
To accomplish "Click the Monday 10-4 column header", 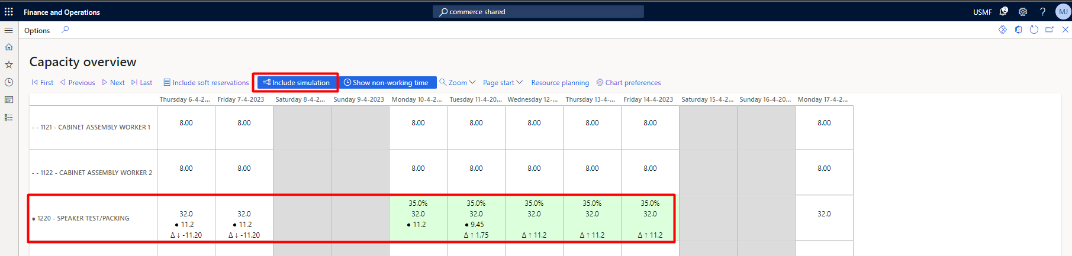I will (417, 99).
